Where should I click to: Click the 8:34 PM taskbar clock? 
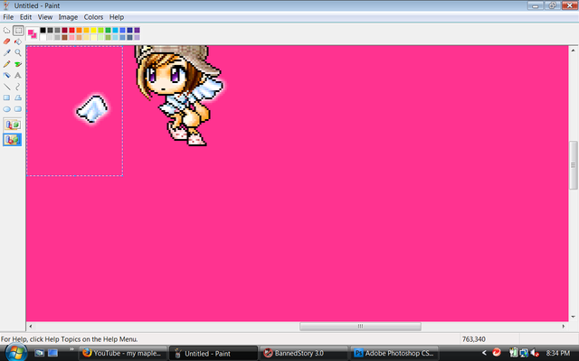pyautogui.click(x=558, y=353)
